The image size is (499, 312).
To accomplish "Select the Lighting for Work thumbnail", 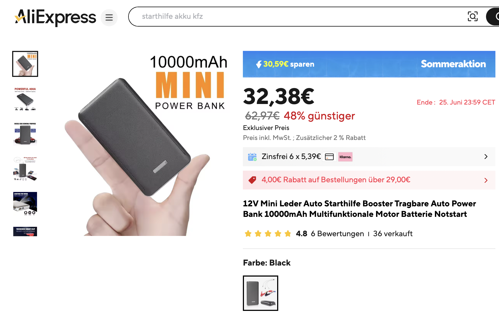I will click(x=25, y=204).
